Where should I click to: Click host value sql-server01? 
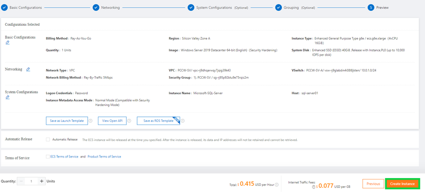pyautogui.click(x=310, y=93)
